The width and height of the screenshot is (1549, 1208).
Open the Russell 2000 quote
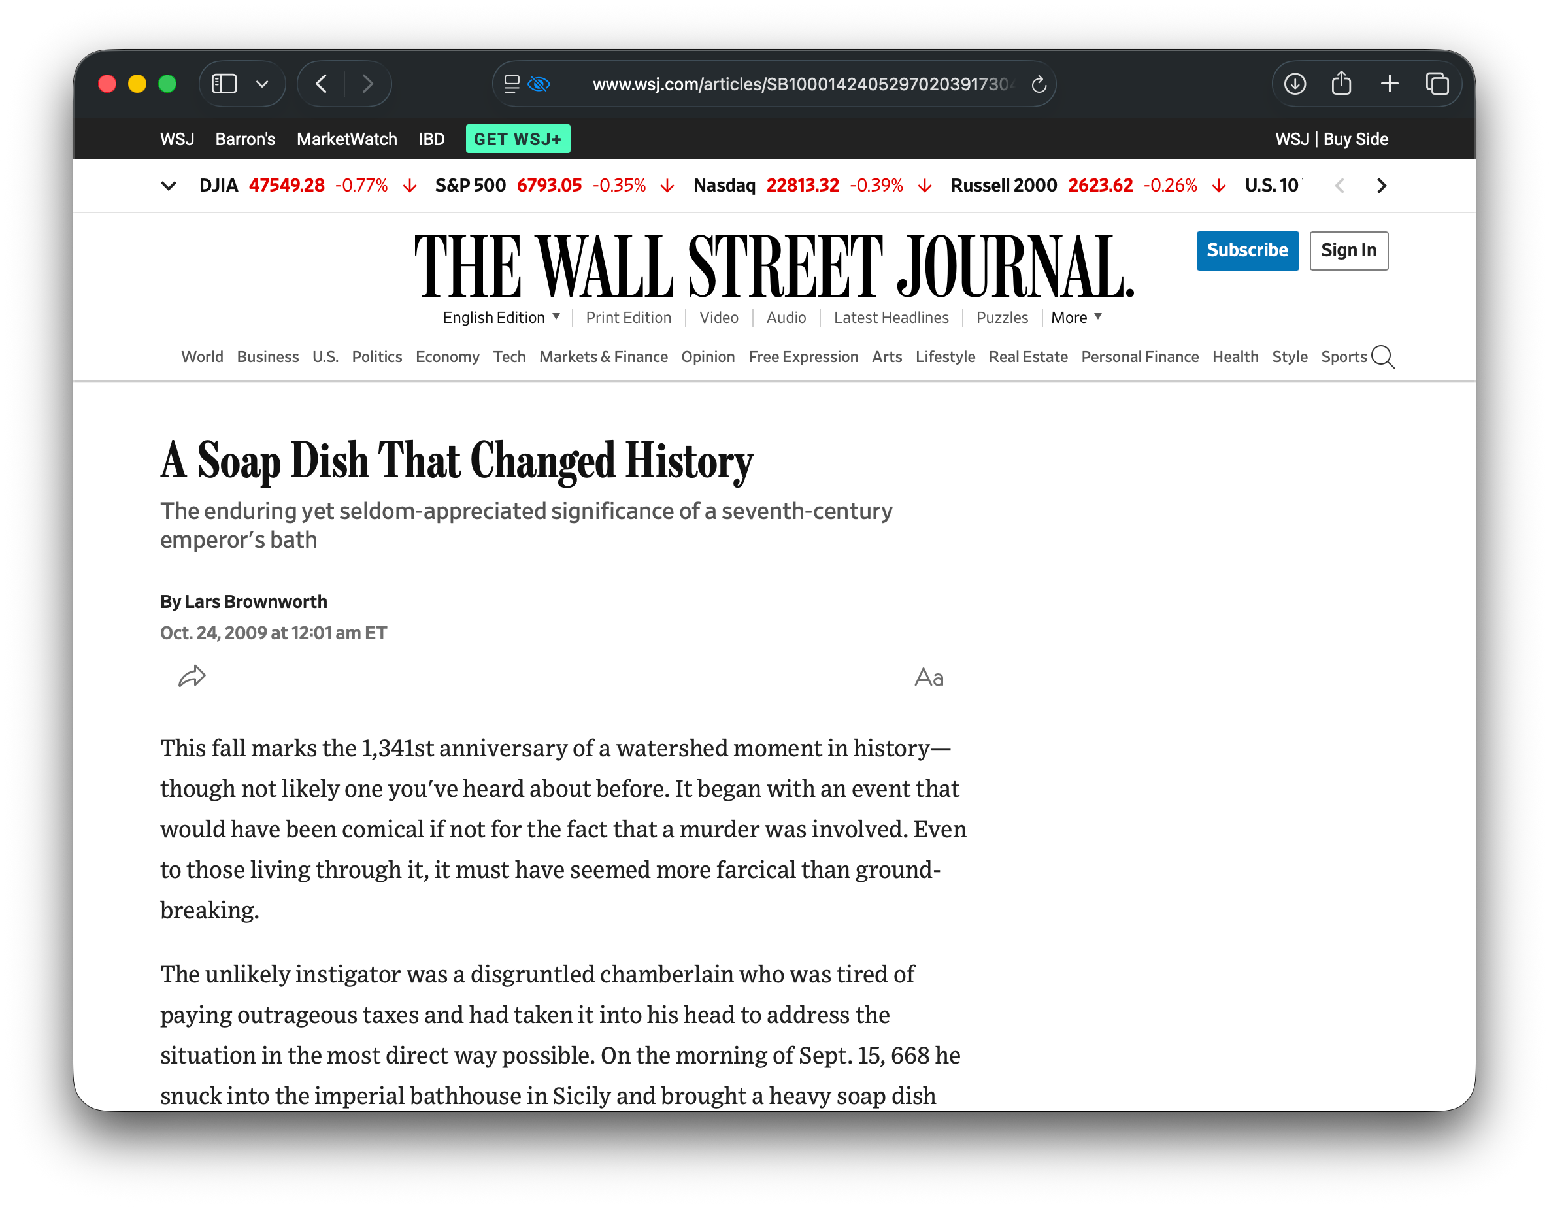coord(1088,186)
